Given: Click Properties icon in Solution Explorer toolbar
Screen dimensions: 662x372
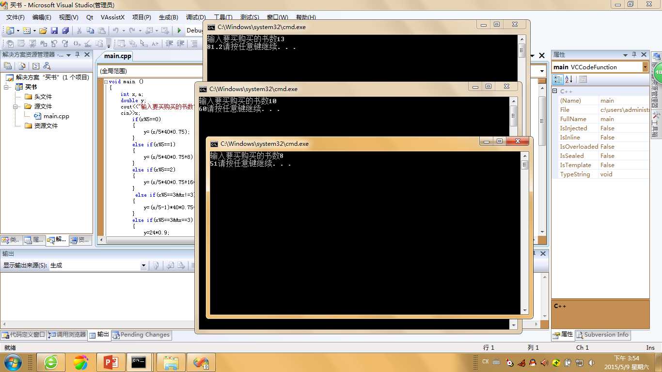Looking at the screenshot, I should pos(8,66).
